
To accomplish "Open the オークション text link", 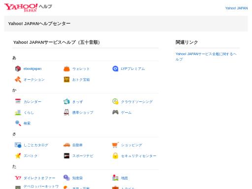I will (34, 80).
